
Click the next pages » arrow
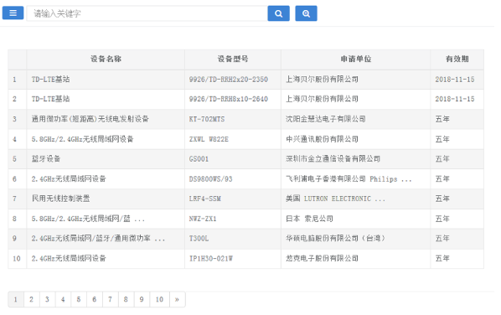point(177,299)
